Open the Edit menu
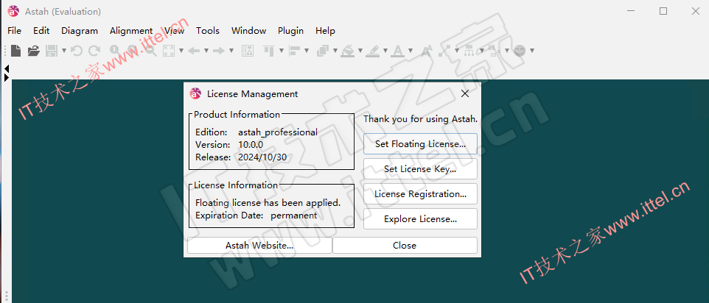This screenshot has width=709, height=303. coord(41,31)
